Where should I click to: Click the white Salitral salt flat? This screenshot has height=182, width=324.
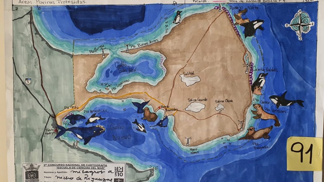click(190, 80)
